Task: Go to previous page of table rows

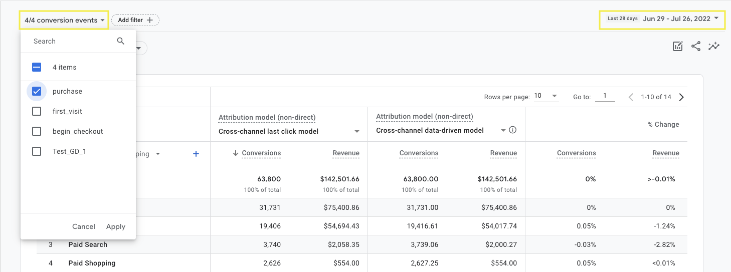Action: tap(631, 97)
